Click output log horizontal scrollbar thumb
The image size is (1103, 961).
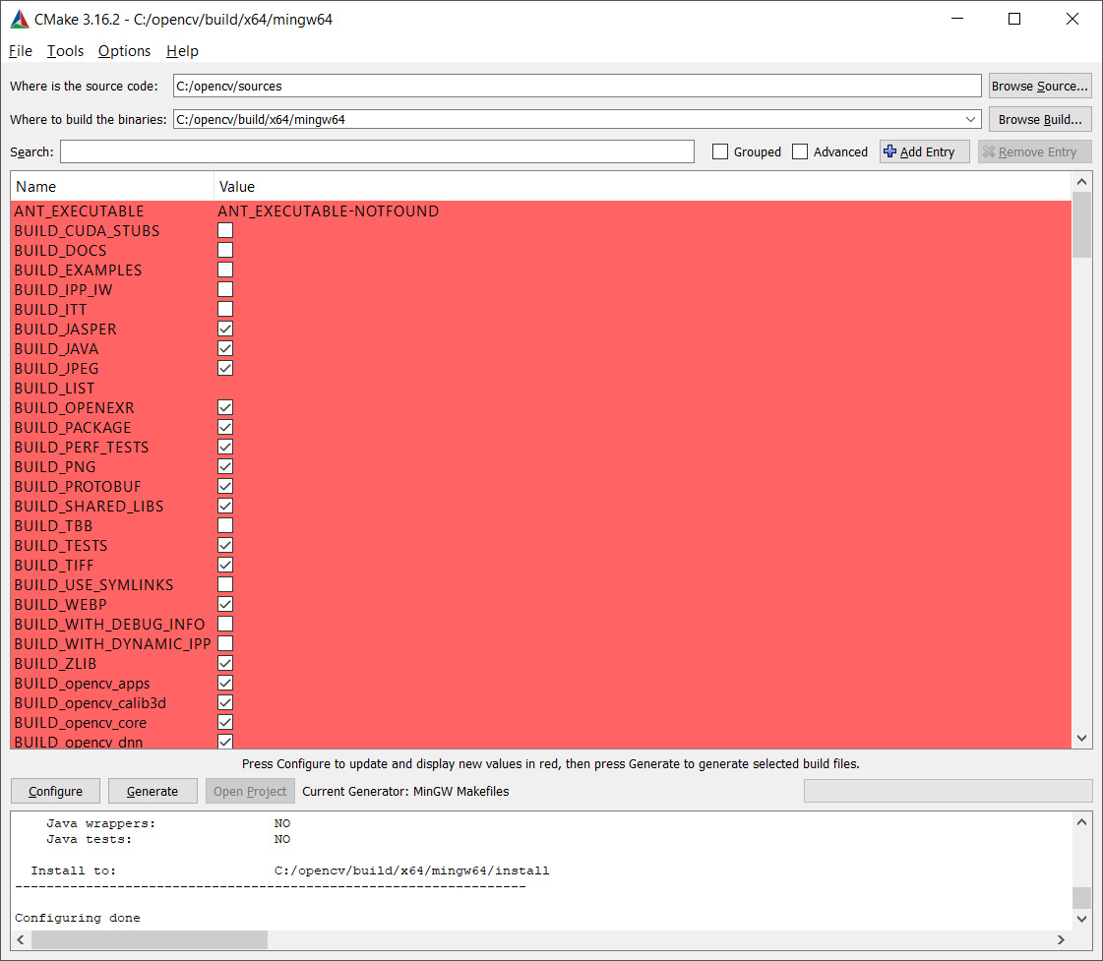pos(150,940)
